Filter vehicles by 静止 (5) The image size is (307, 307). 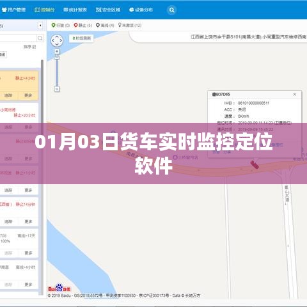coord(83,26)
